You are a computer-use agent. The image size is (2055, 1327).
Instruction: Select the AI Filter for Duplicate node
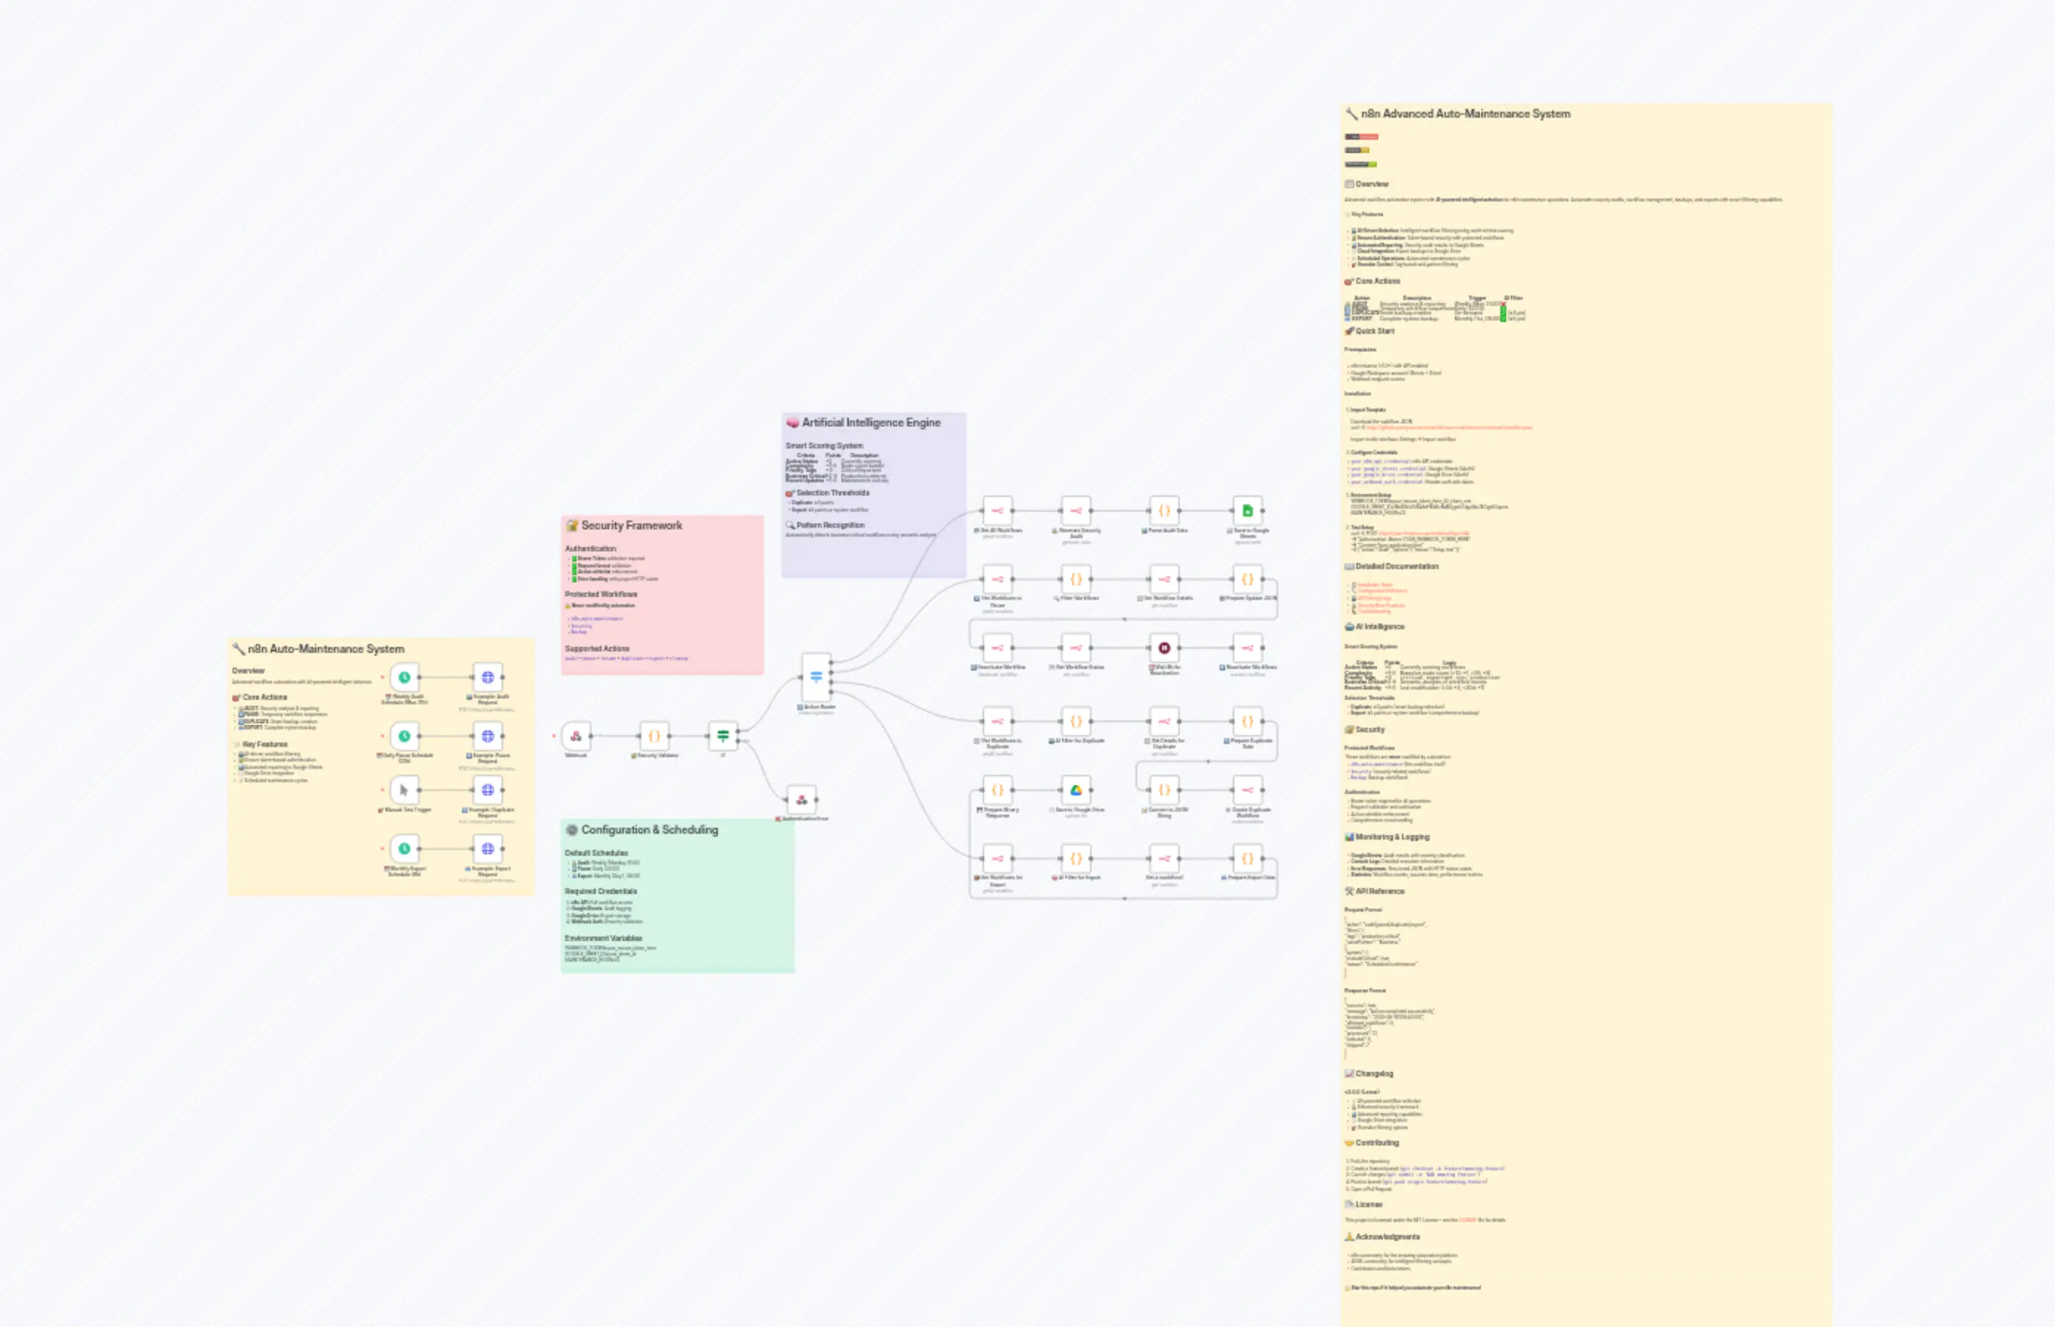pos(1076,722)
